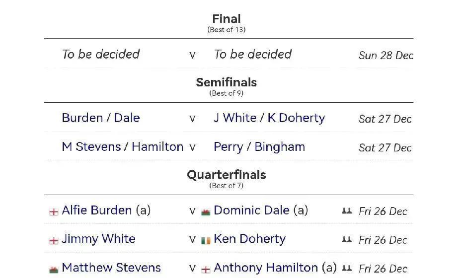Click the Wales flag beside Matthew Stevens
This screenshot has height=278, width=462.
pos(54,269)
